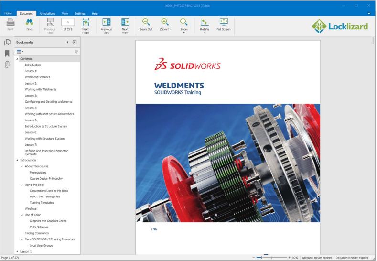The image size is (377, 261).
Task: Collapse the top-level Introduction bookmark node
Action: pos(17,160)
